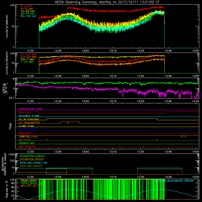Click the REAR_DEC_CHAN/128 legend label
The image size is (202, 202).
pos(33,163)
